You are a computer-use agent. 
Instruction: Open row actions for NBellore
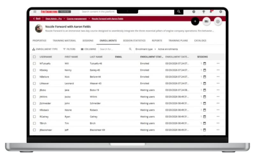[218, 77]
